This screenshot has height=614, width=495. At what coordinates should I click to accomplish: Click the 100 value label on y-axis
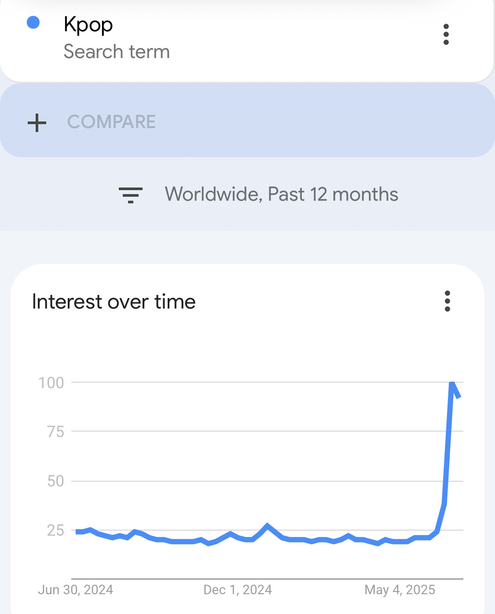pyautogui.click(x=51, y=382)
